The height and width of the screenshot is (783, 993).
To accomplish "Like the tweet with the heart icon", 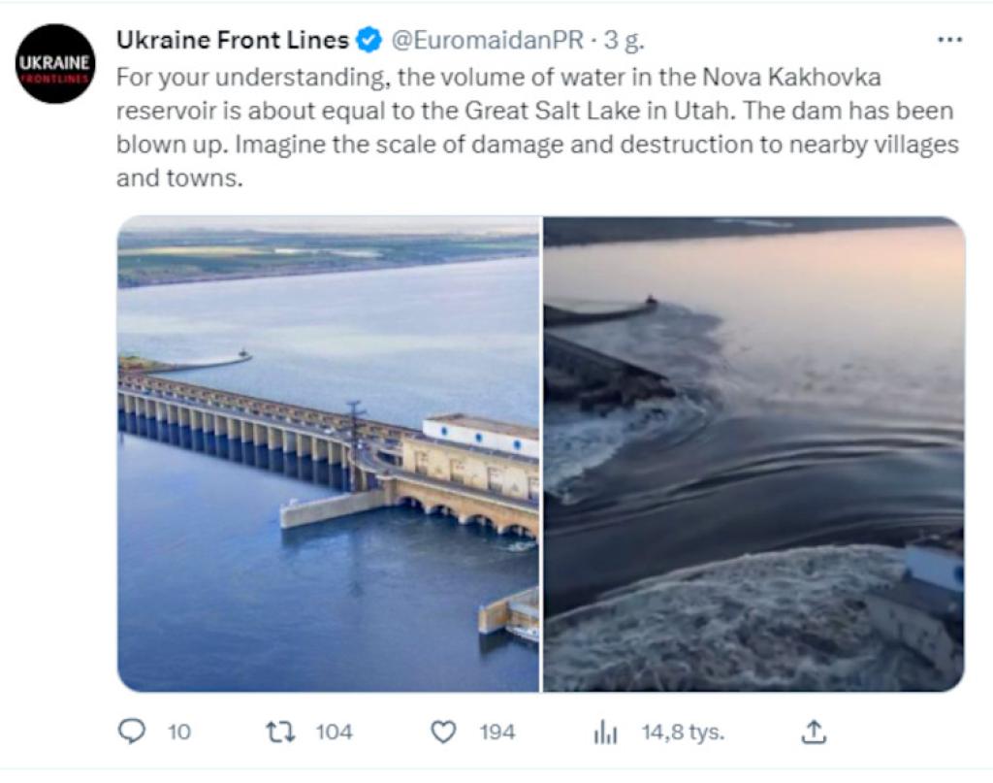I will coord(443,732).
